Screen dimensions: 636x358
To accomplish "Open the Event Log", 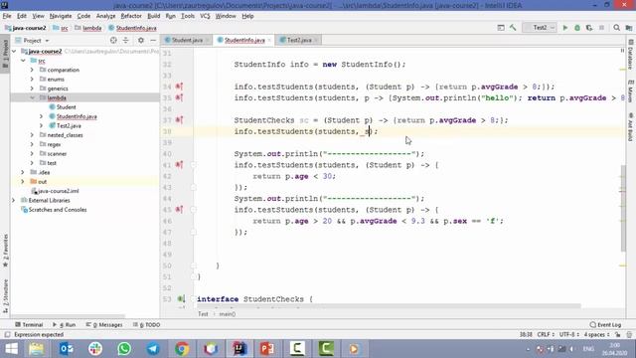I will pyautogui.click(x=605, y=325).
